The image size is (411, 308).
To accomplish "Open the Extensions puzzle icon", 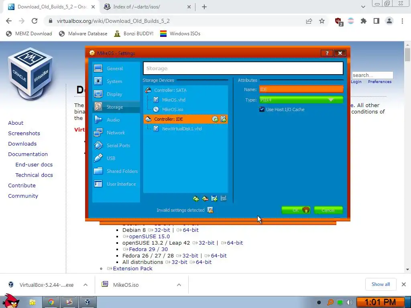I will point(364,21).
